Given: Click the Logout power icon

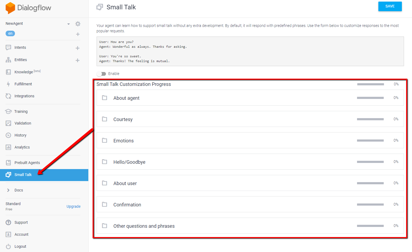Looking at the screenshot, I should pos(9,246).
